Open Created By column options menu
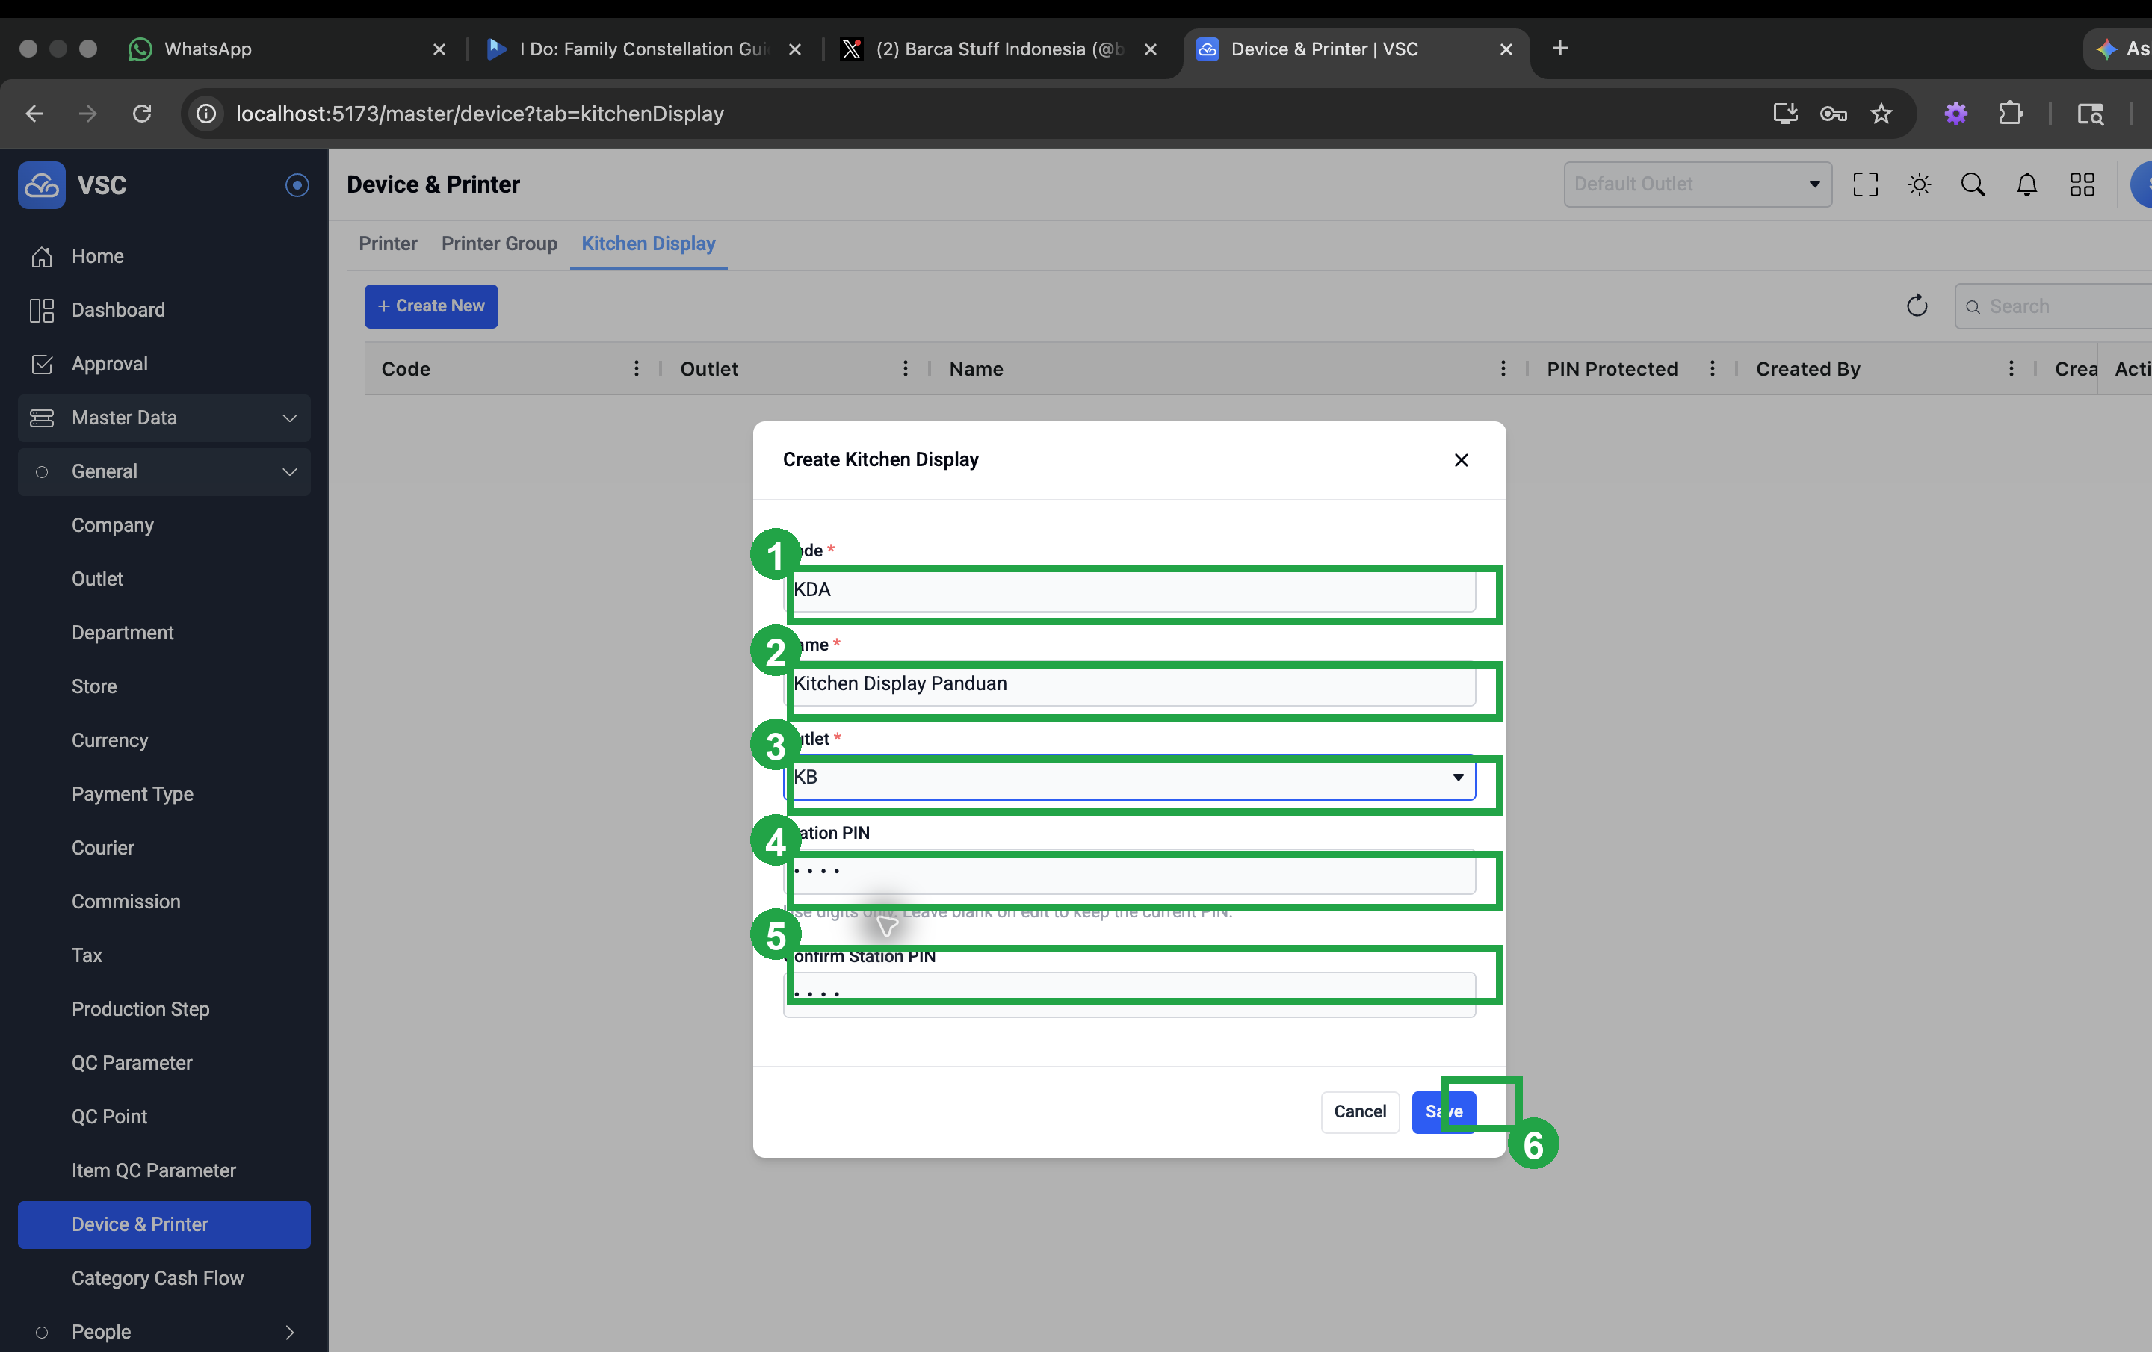Screen dimensions: 2152x1352 [2011, 368]
